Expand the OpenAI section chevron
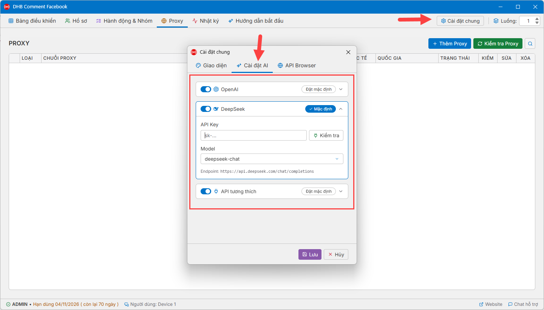The height and width of the screenshot is (310, 544). pos(341,89)
